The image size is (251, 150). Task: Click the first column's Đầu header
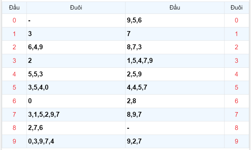[x=14, y=8]
